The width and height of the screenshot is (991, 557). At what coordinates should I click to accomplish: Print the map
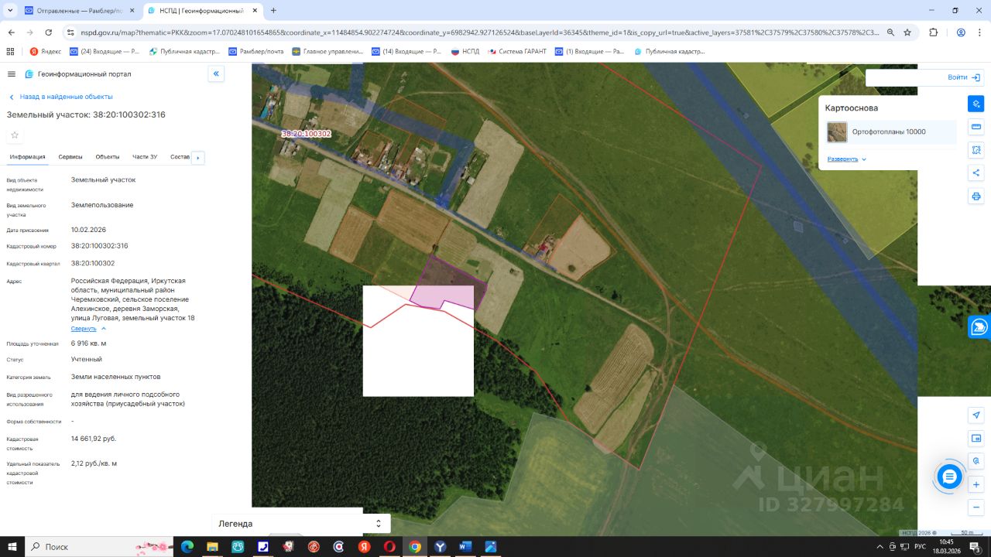pos(976,196)
